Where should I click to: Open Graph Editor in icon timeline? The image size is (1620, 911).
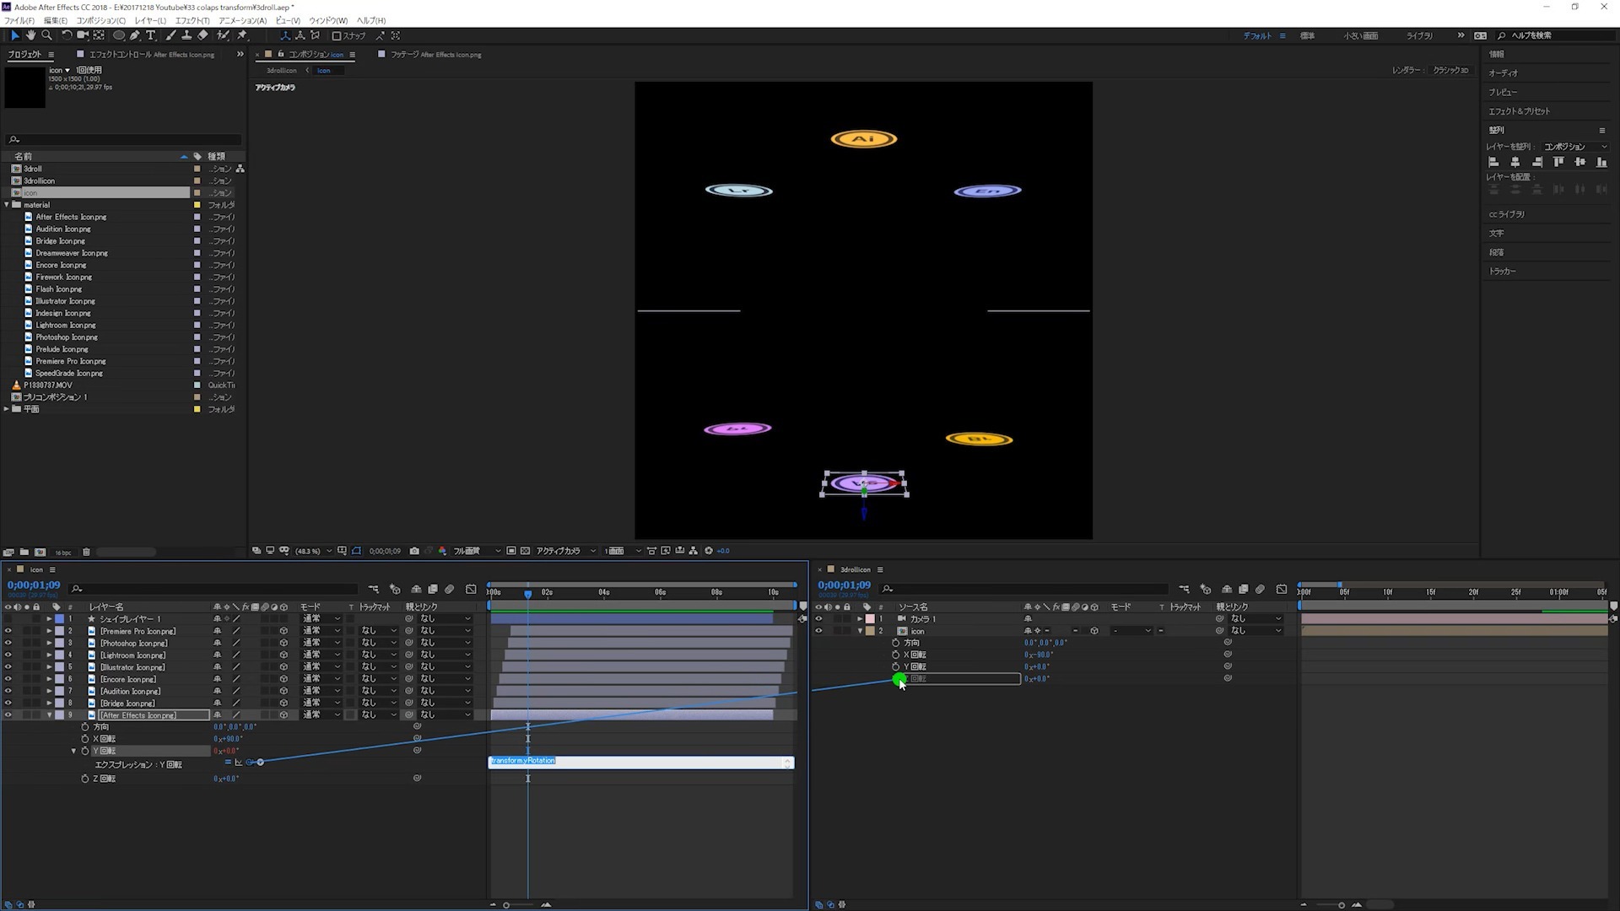pyautogui.click(x=471, y=589)
